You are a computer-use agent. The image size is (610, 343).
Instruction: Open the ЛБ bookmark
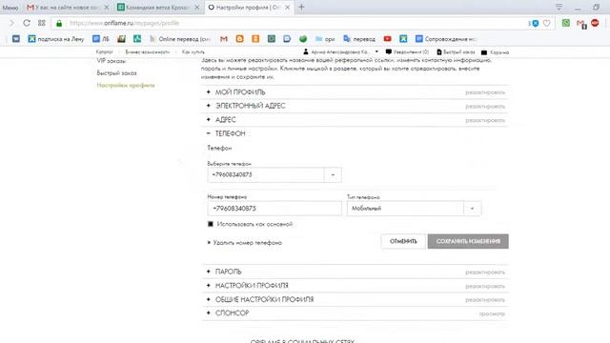[x=101, y=39]
